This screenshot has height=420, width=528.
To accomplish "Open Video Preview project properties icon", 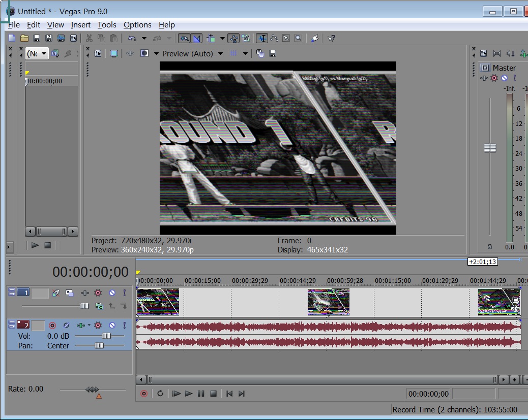I will (98, 53).
